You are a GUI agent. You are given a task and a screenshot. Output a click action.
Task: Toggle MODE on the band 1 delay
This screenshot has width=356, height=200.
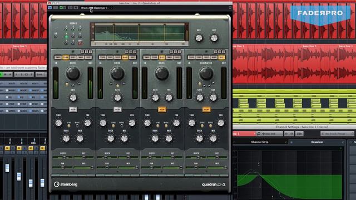point(77,126)
